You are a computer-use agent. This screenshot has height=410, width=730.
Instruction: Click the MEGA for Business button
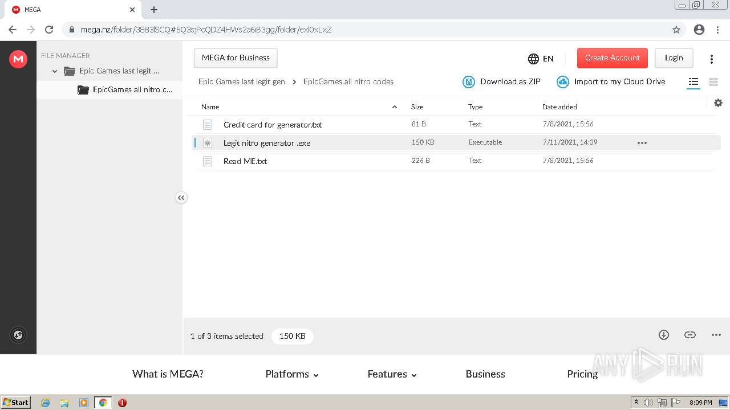[236, 58]
